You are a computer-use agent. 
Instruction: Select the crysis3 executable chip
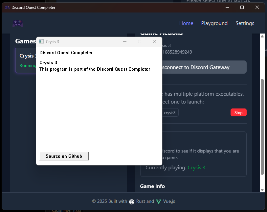tap(169, 112)
